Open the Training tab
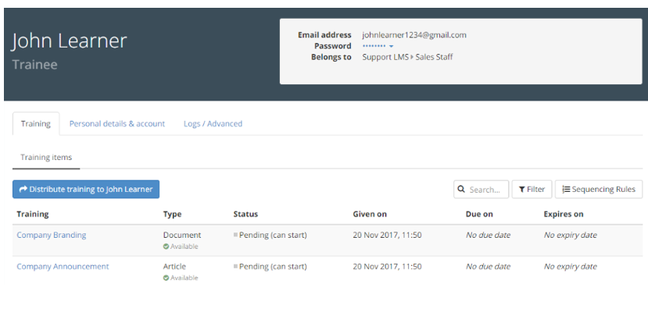The image size is (648, 312). (x=36, y=123)
